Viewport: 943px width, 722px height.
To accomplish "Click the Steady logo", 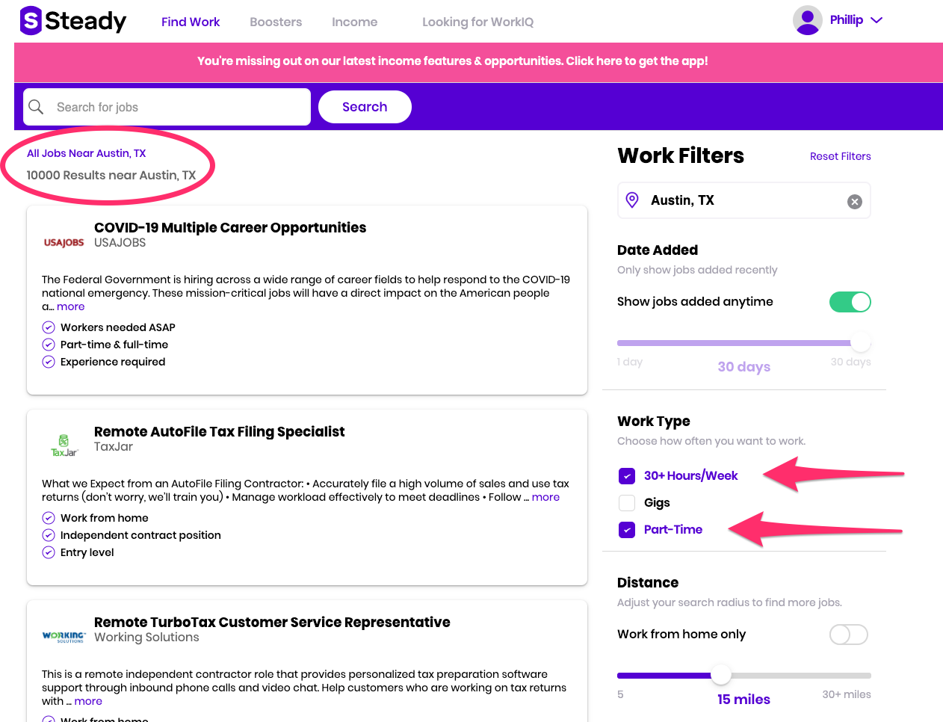I will 73,21.
